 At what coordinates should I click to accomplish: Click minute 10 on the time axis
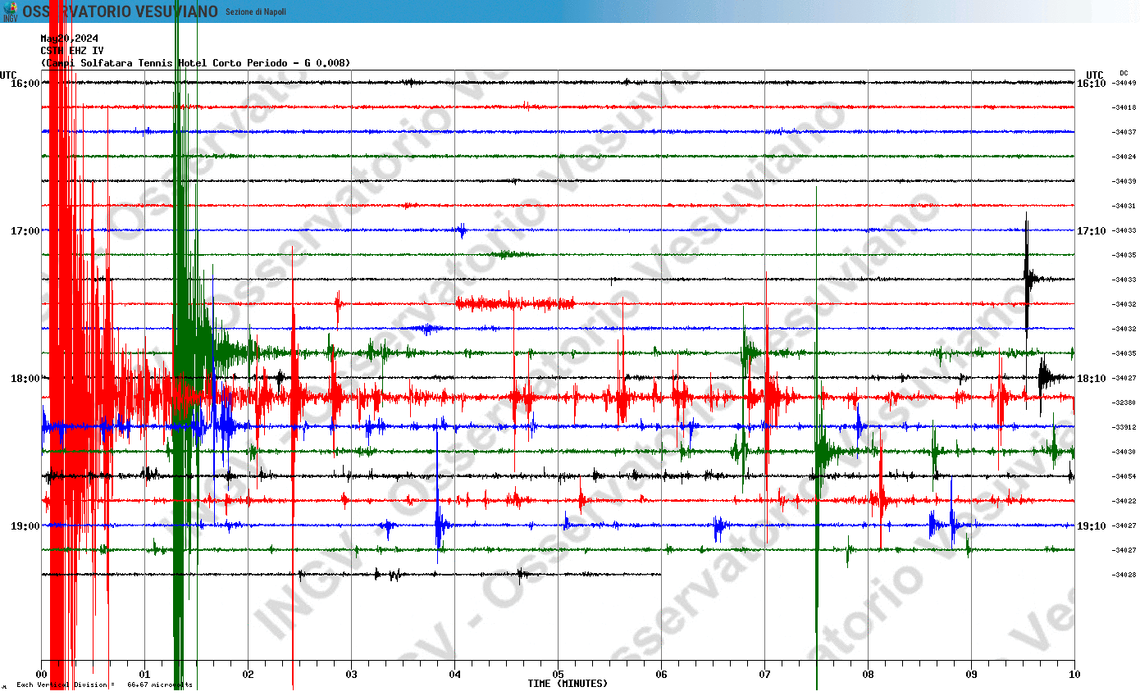click(x=1075, y=675)
